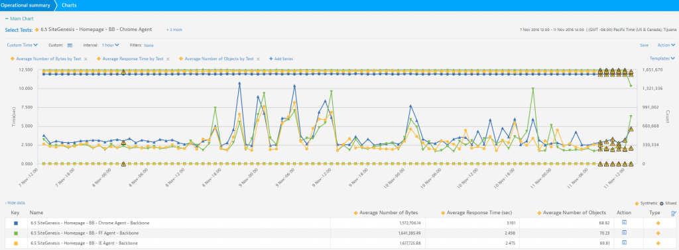Click the blue Chrome Agent key swatch
Image resolution: width=679 pixels, height=250 pixels.
[16, 223]
